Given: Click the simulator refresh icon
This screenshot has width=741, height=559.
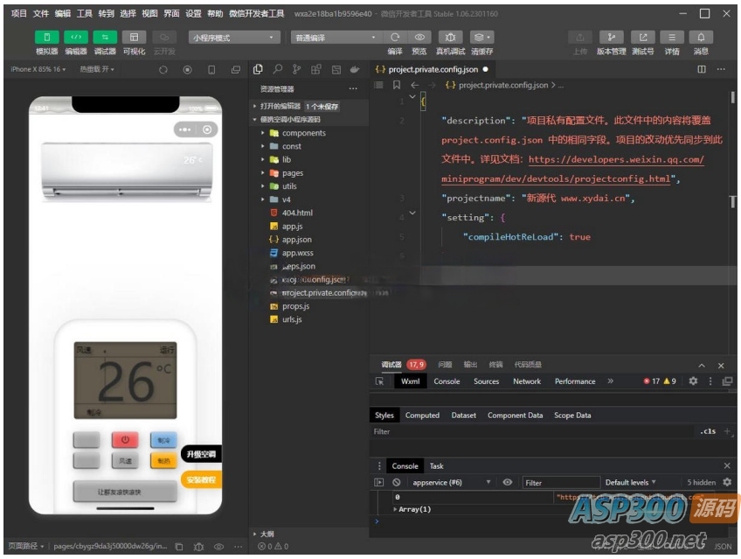Looking at the screenshot, I should coord(163,69).
